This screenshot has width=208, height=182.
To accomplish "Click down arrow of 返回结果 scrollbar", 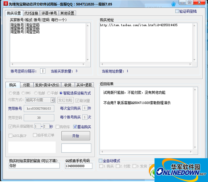I will [x=195, y=147].
